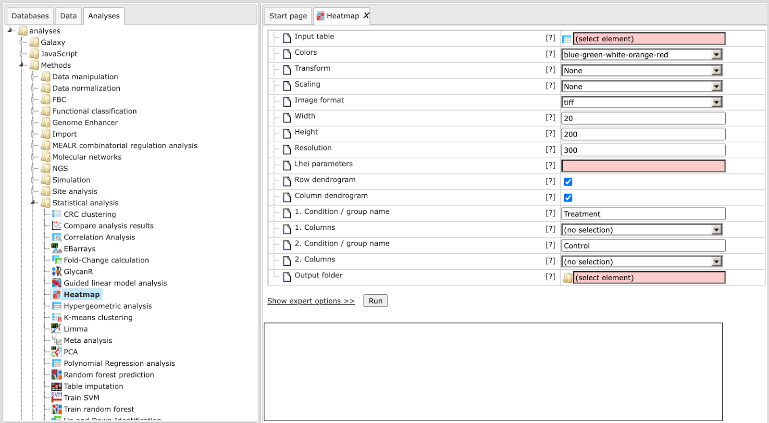Open the 1. Columns dropdown
This screenshot has width=769, height=423.
(x=642, y=230)
